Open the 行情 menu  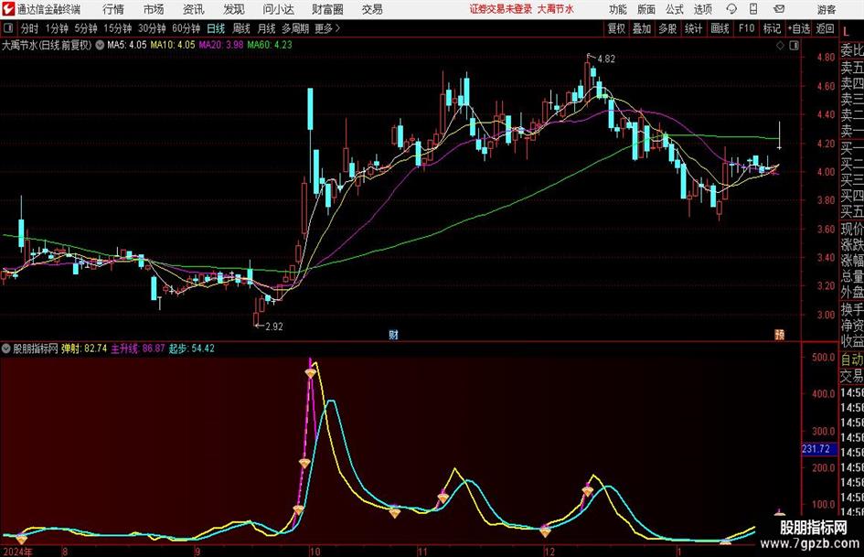[113, 9]
